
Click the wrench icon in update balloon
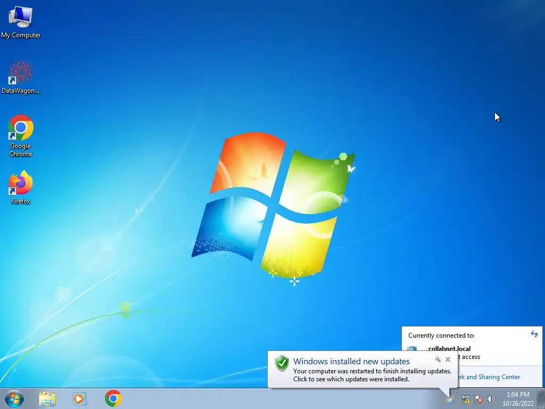tap(438, 359)
